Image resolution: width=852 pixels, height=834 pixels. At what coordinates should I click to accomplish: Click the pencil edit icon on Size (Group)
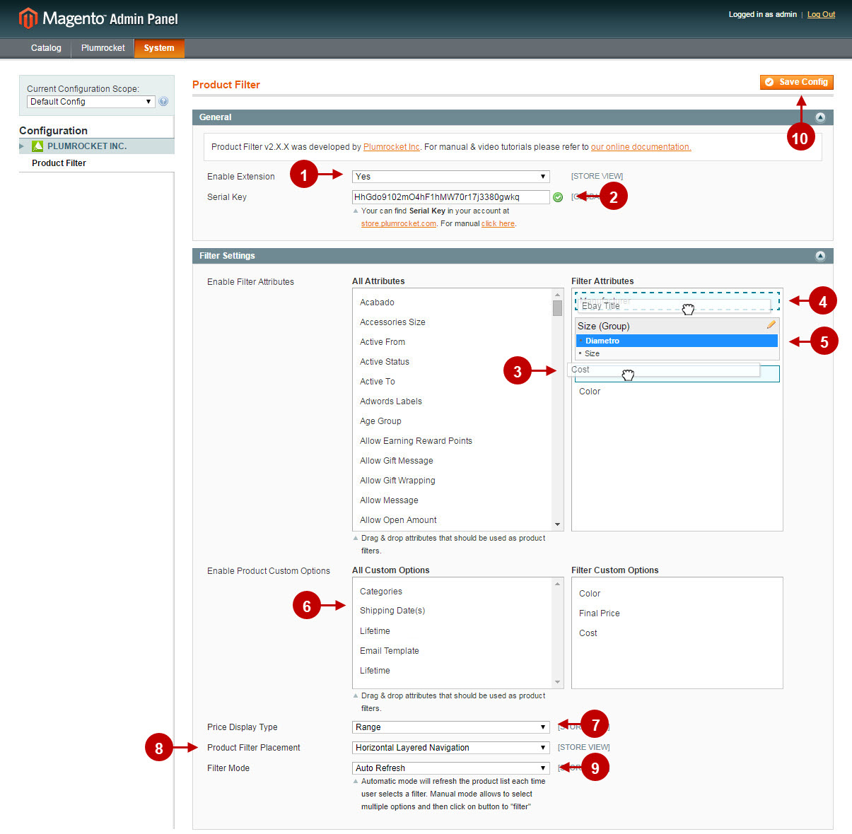[x=771, y=325]
